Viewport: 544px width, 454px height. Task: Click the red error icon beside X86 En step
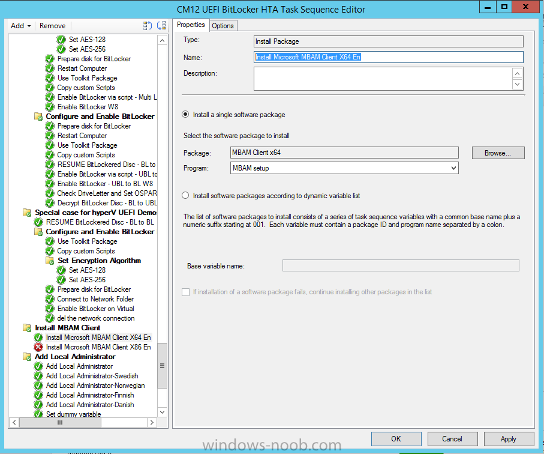[x=38, y=347]
